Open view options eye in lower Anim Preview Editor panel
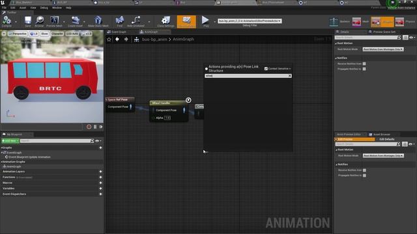The height and width of the screenshot is (234, 417). (411, 144)
